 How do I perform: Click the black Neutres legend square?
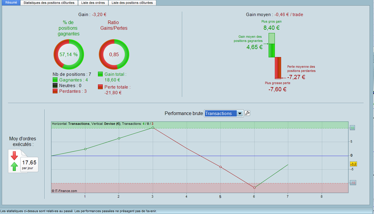tap(55, 86)
